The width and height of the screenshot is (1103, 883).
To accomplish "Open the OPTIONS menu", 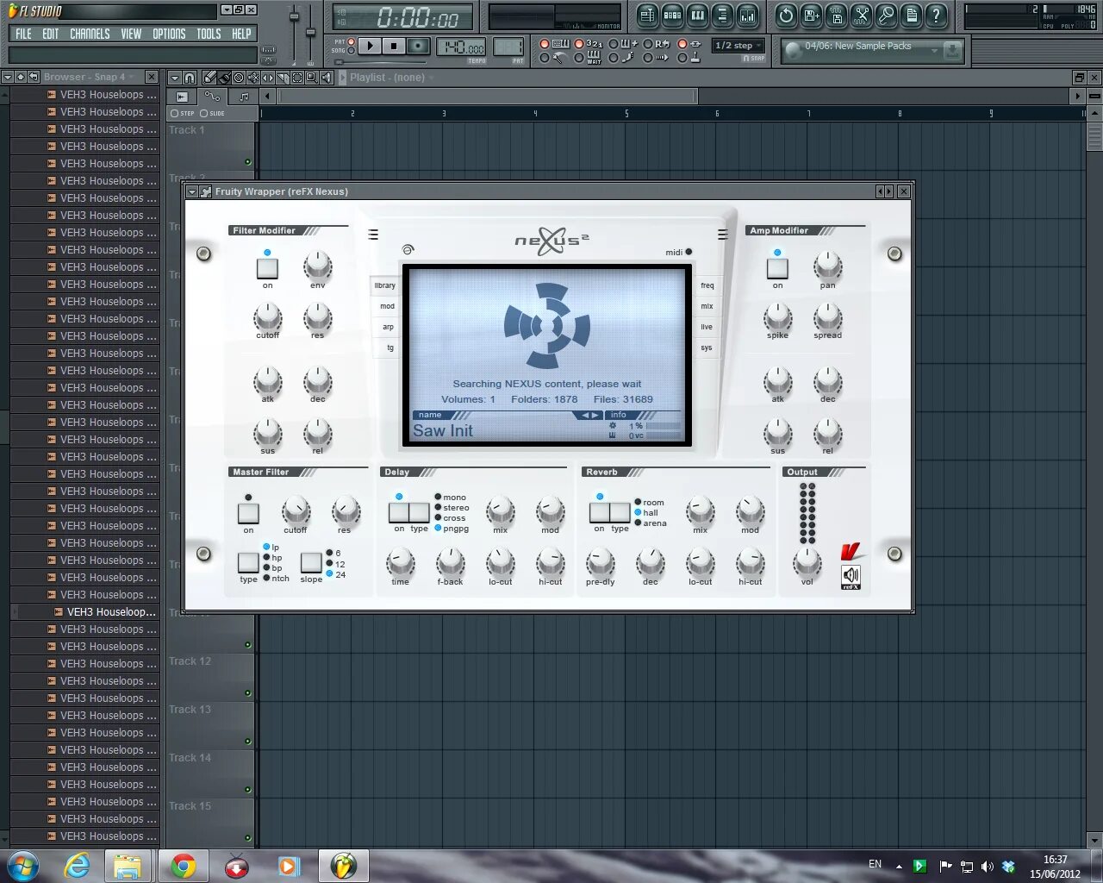I will click(169, 34).
